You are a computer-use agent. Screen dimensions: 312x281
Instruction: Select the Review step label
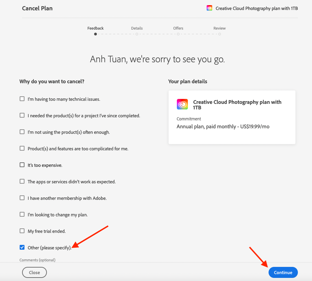point(219,28)
